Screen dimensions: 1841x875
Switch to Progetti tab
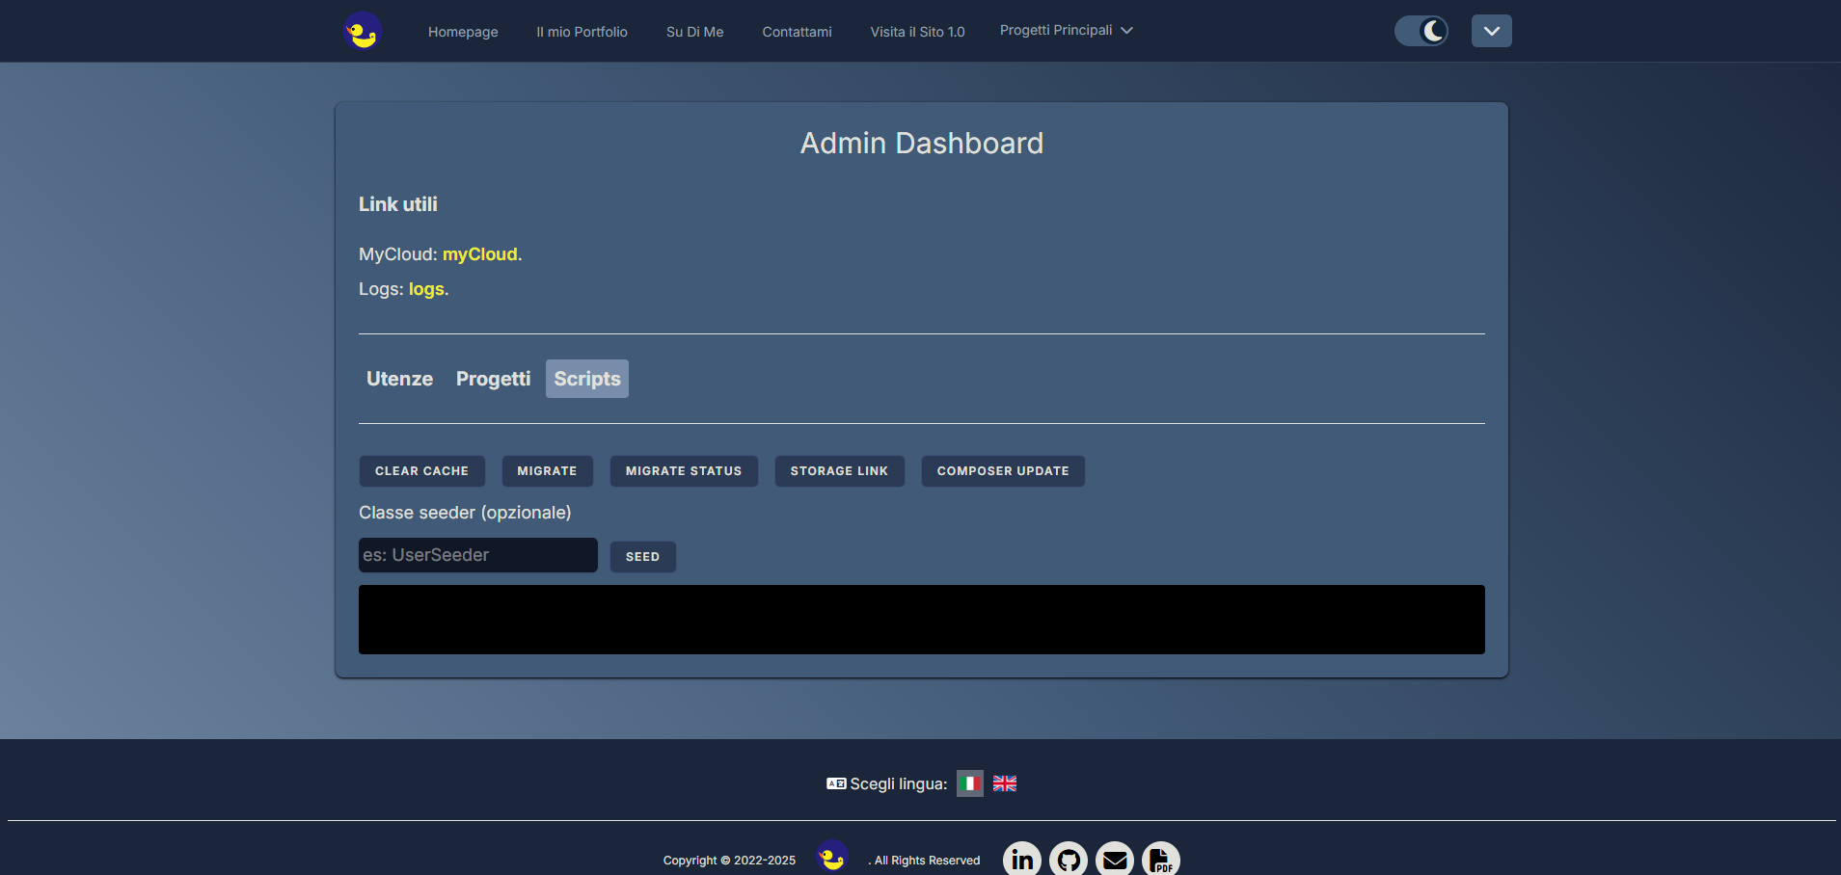pos(493,379)
